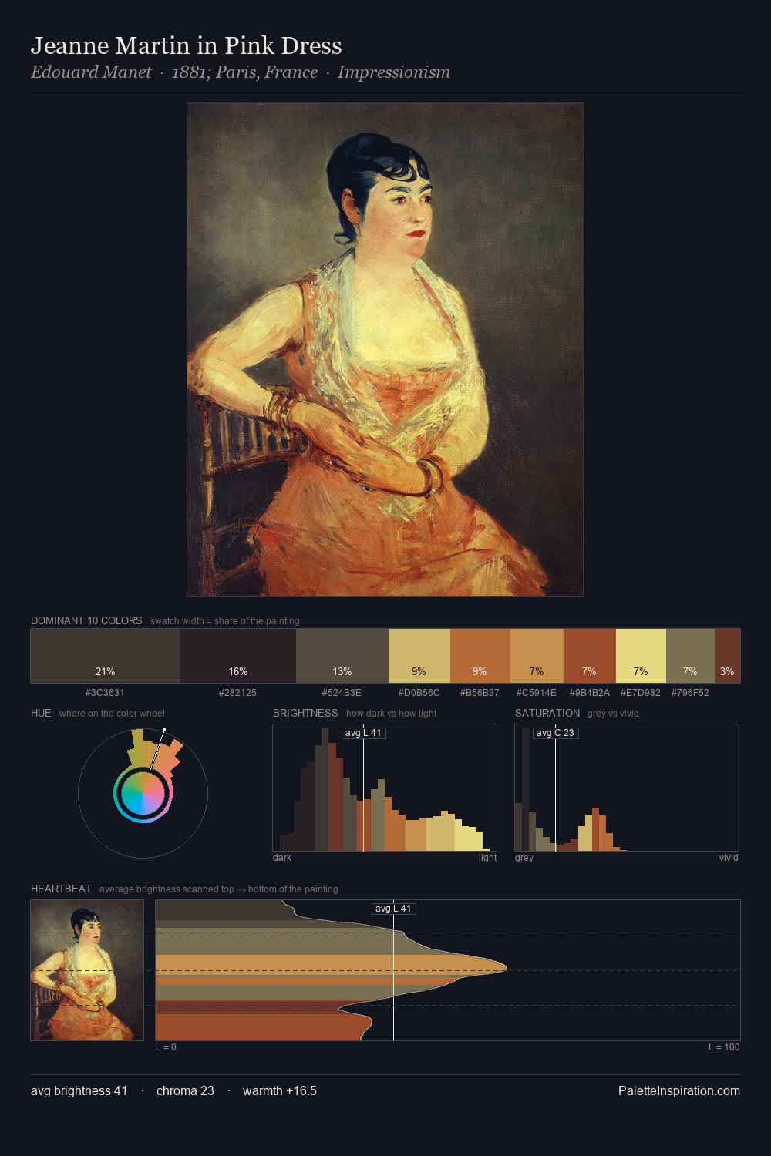This screenshot has height=1156, width=771.
Task: Click the avg brightness 41 footer stat
Action: click(79, 1090)
